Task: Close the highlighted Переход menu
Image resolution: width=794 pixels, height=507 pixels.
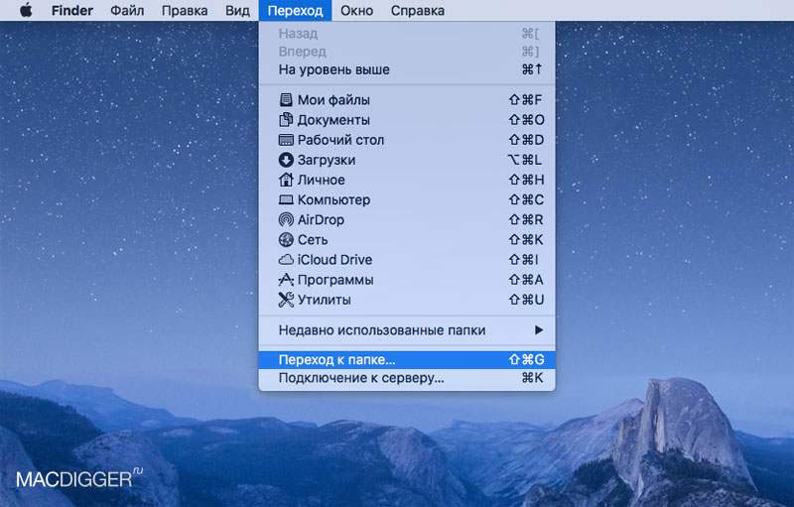Action: click(295, 11)
